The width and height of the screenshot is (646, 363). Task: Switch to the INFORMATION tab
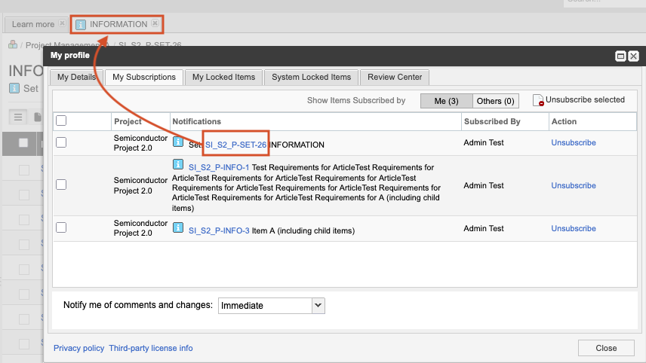(x=118, y=24)
